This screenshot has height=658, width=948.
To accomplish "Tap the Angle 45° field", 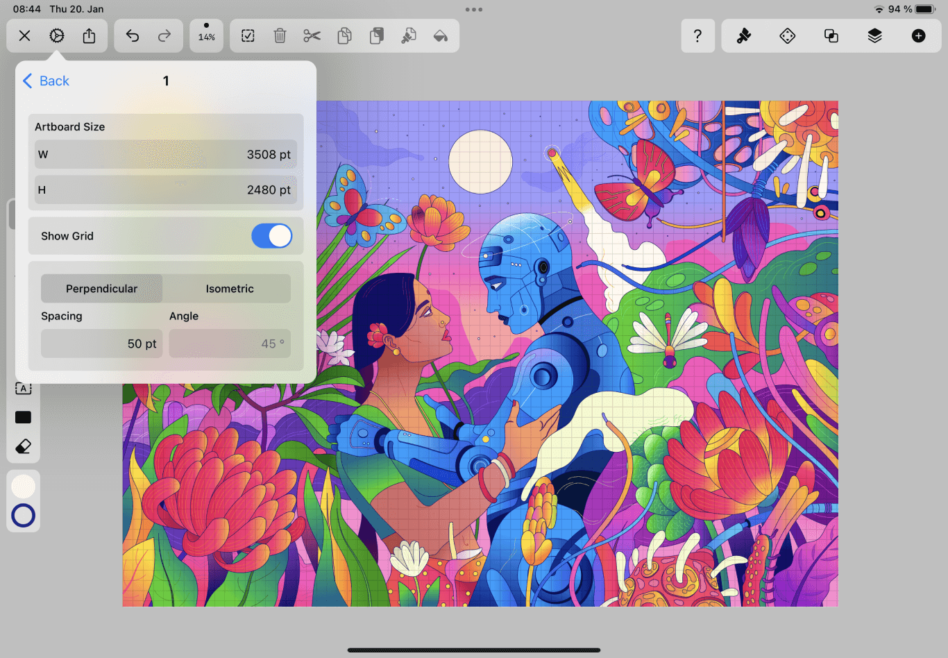I will (x=230, y=344).
